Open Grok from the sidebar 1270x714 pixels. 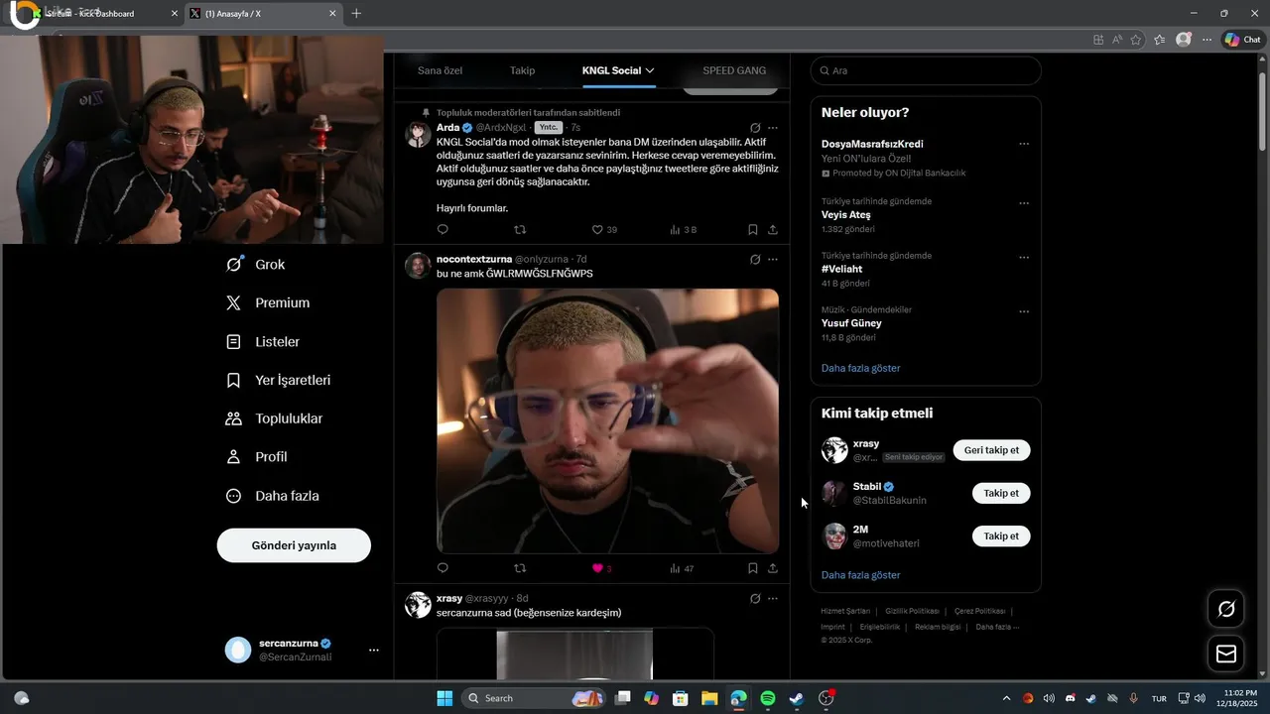(255, 265)
